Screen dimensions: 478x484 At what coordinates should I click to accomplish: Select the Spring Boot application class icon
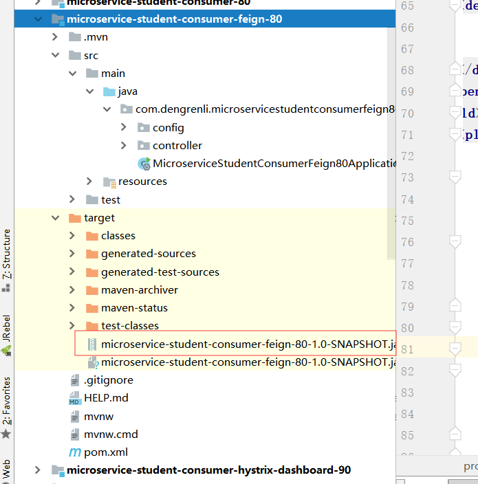pos(144,164)
